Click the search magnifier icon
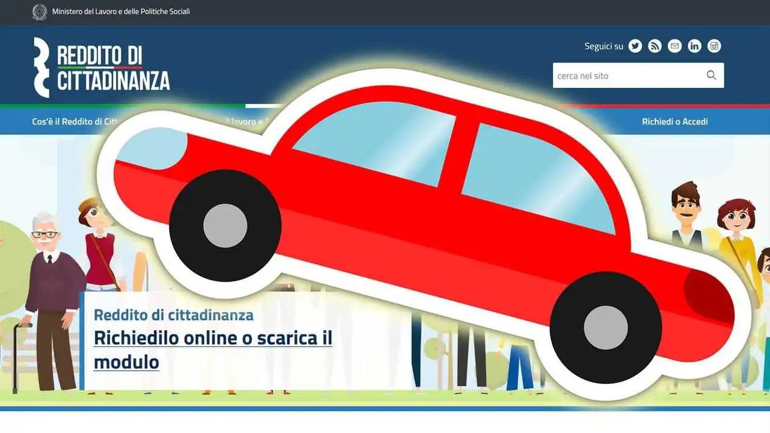 [x=712, y=75]
